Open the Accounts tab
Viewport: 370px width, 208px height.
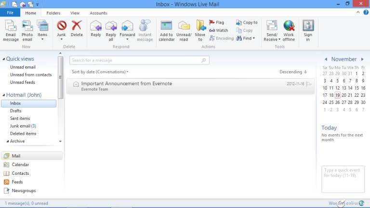[98, 13]
